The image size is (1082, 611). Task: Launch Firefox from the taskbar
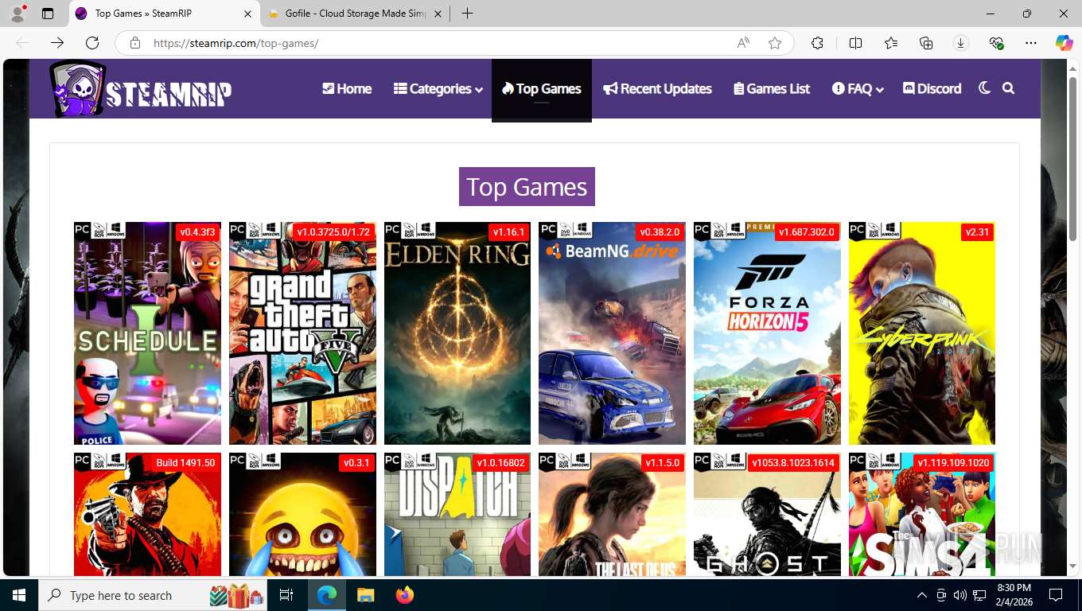tap(405, 595)
